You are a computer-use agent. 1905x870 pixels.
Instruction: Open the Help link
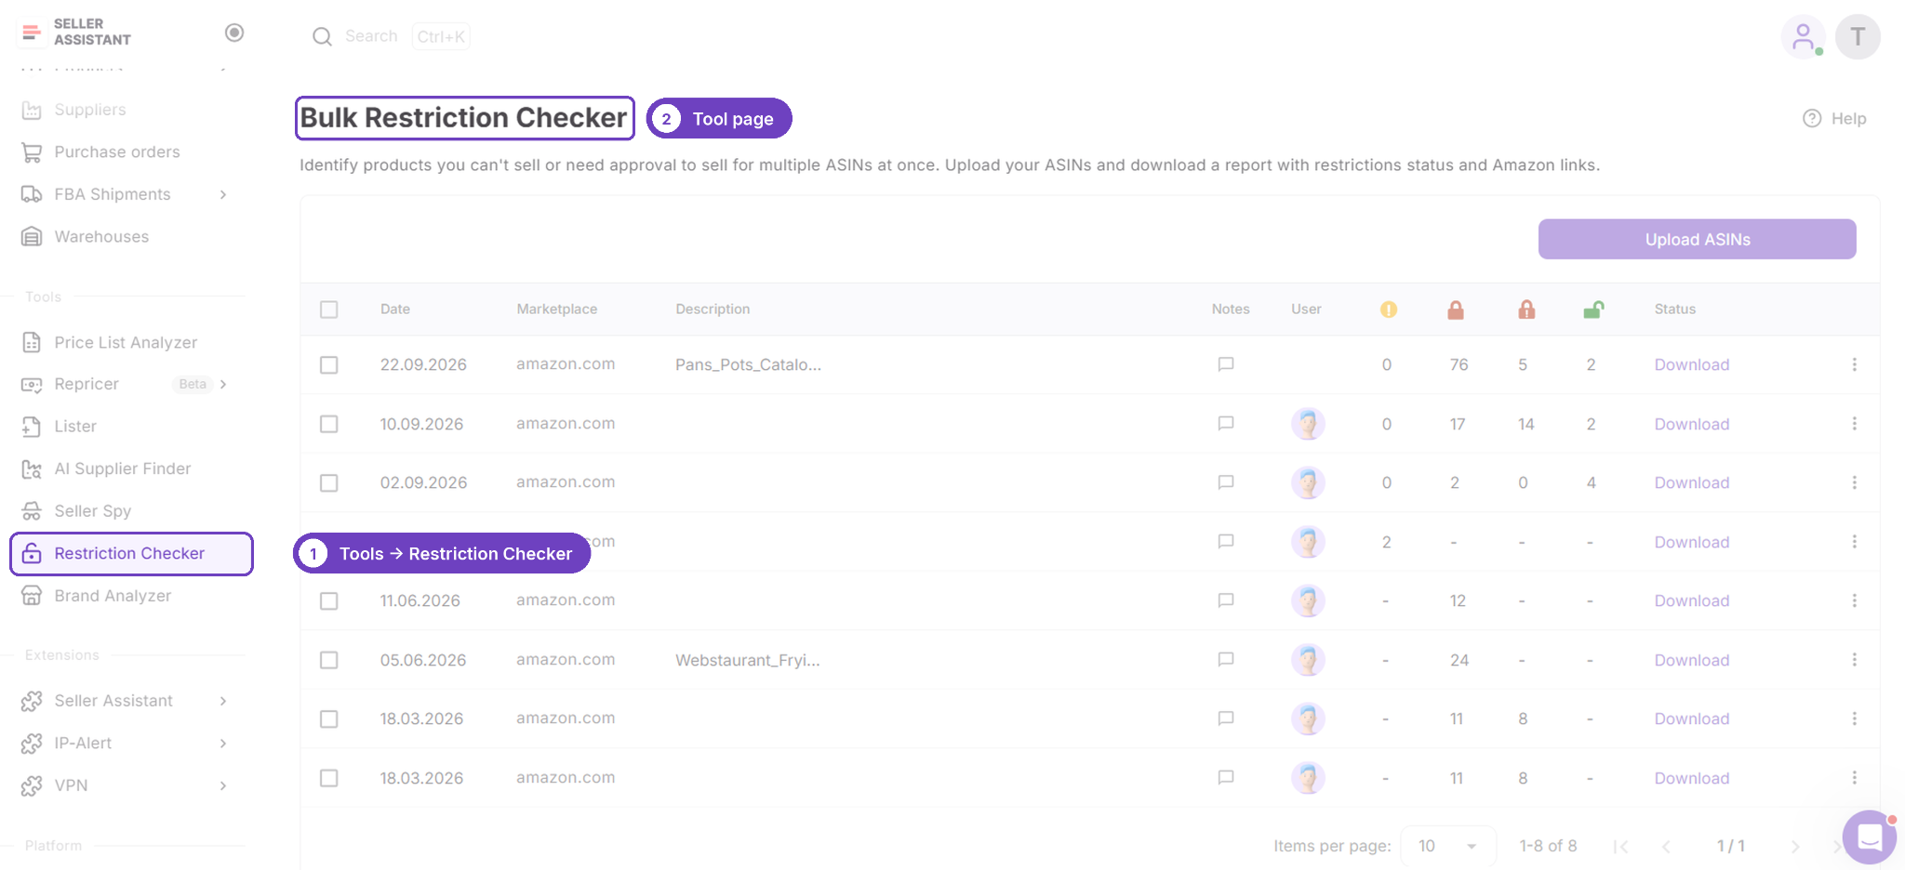(x=1834, y=118)
